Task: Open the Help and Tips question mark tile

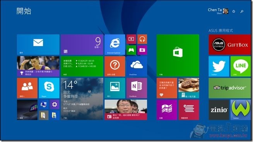Action: 115,66
